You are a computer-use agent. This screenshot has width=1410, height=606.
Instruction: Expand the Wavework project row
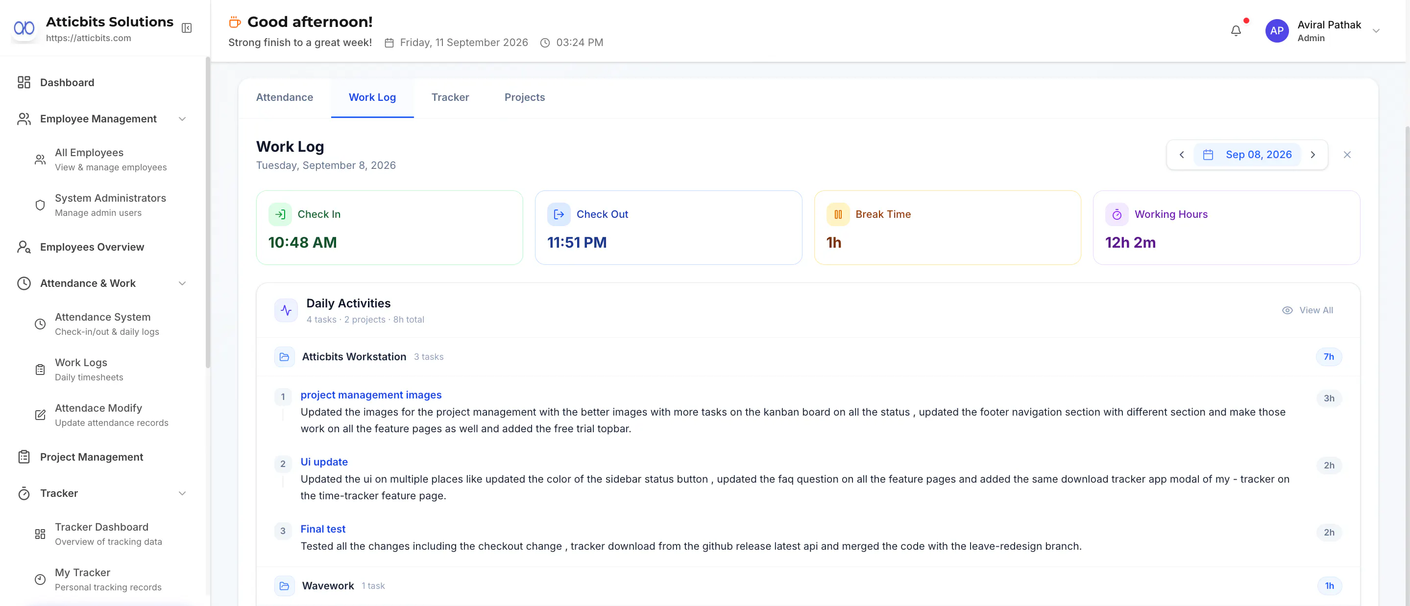(x=808, y=586)
